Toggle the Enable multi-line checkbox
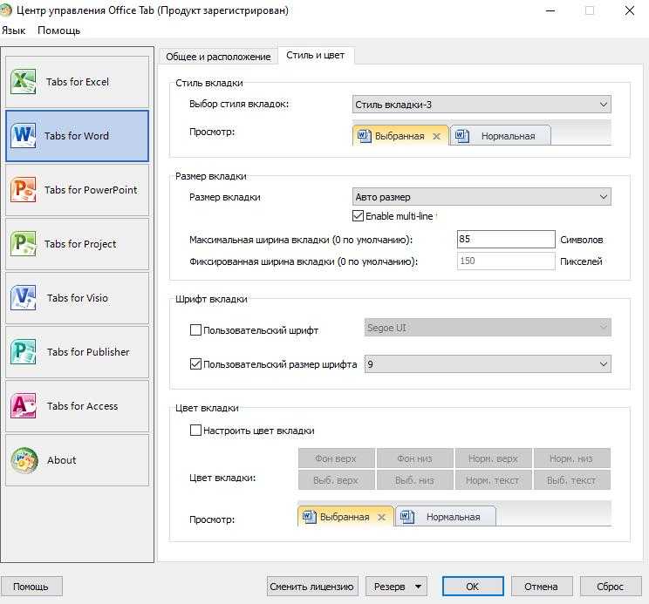649x604 pixels. point(358,216)
